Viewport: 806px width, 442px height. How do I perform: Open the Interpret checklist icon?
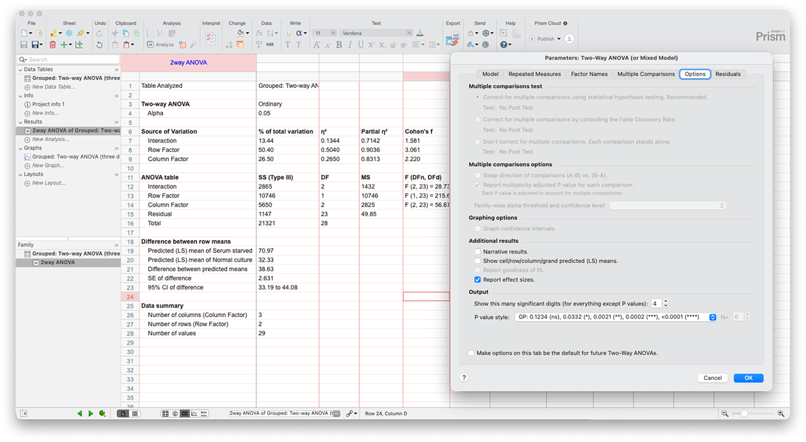(x=210, y=39)
